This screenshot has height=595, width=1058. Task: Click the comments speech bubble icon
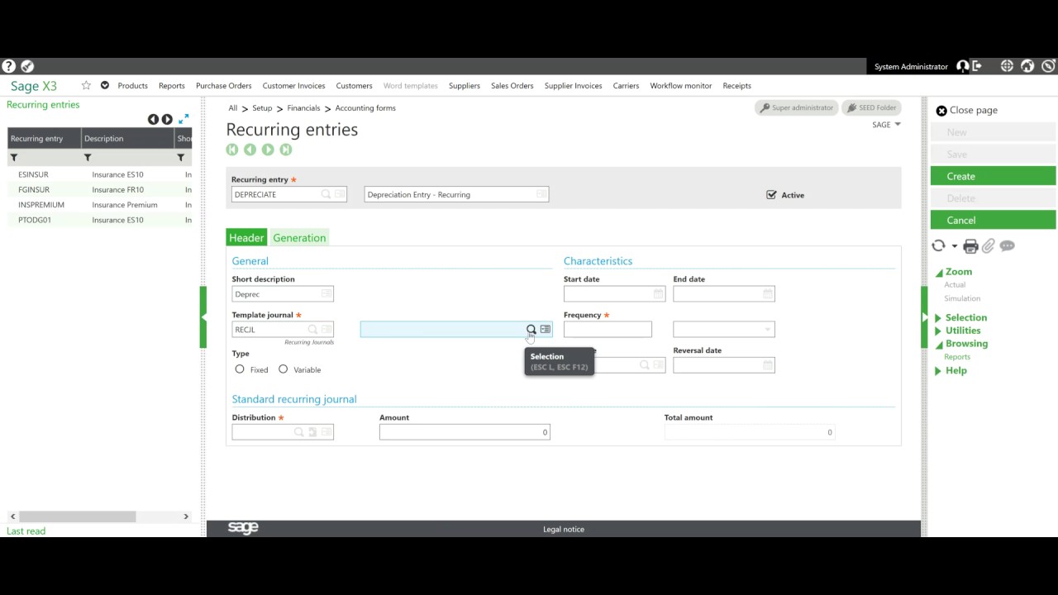click(1007, 246)
